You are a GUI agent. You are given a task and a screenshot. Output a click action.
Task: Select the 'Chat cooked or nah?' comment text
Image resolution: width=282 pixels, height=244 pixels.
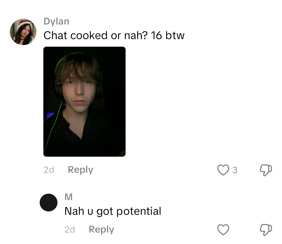96,35
